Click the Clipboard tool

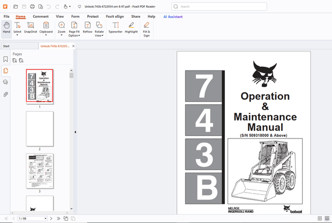coord(46,27)
